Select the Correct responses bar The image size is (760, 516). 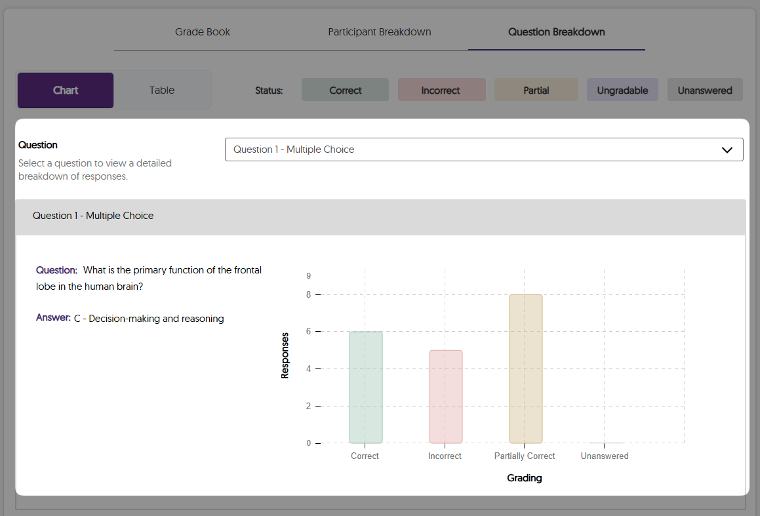click(365, 387)
